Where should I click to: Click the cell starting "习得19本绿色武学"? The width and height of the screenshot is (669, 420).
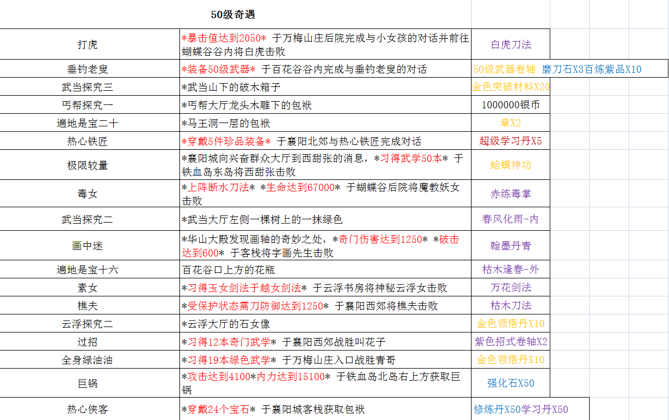pyautogui.click(x=325, y=360)
